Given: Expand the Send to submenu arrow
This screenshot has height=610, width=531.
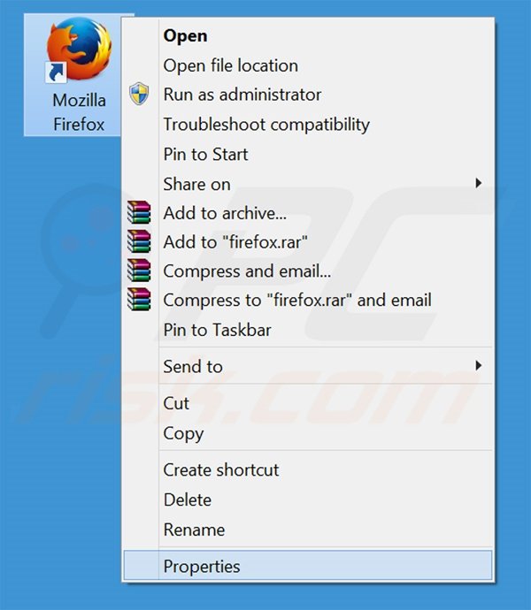Looking at the screenshot, I should click(479, 366).
